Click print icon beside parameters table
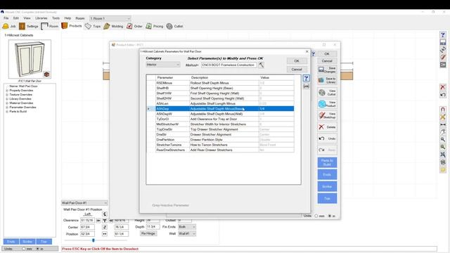 tap(307, 86)
